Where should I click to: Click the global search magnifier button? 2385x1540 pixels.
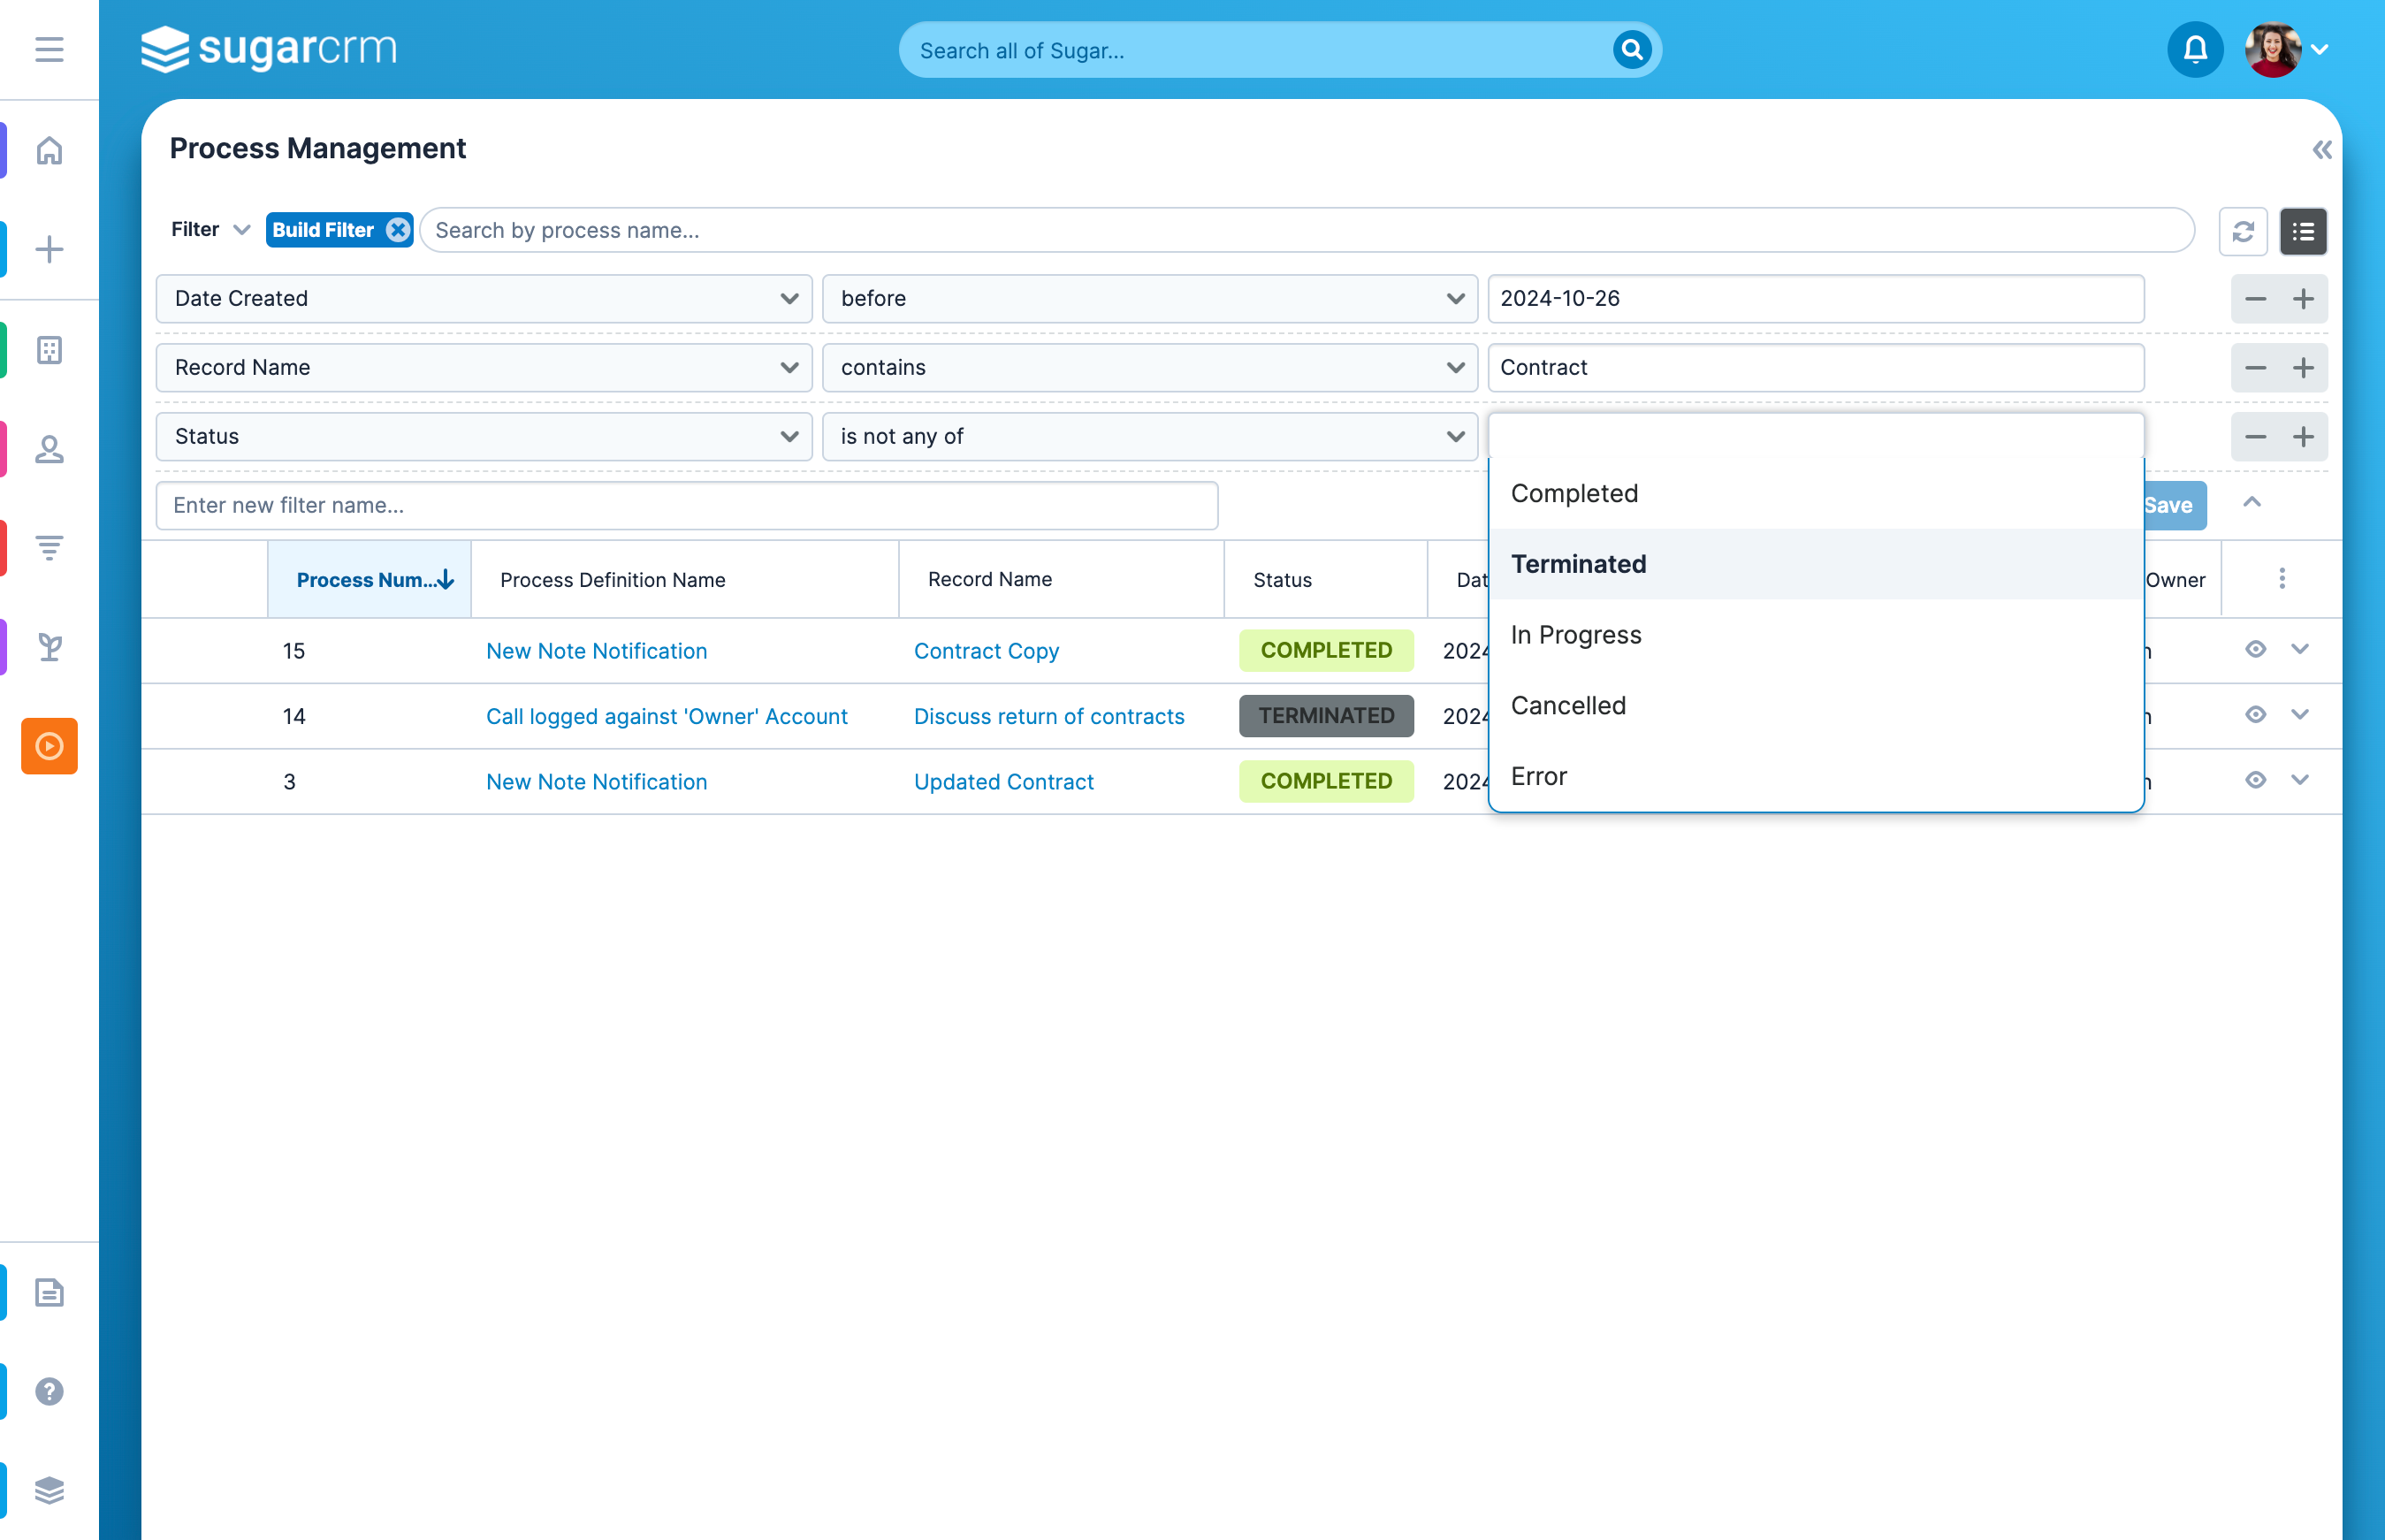tap(1631, 49)
